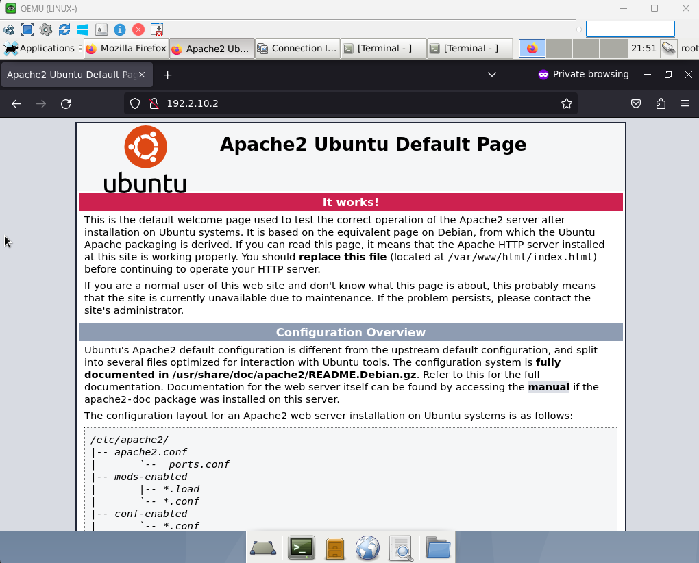Open the Firefox hamburger menu

pyautogui.click(x=685, y=104)
